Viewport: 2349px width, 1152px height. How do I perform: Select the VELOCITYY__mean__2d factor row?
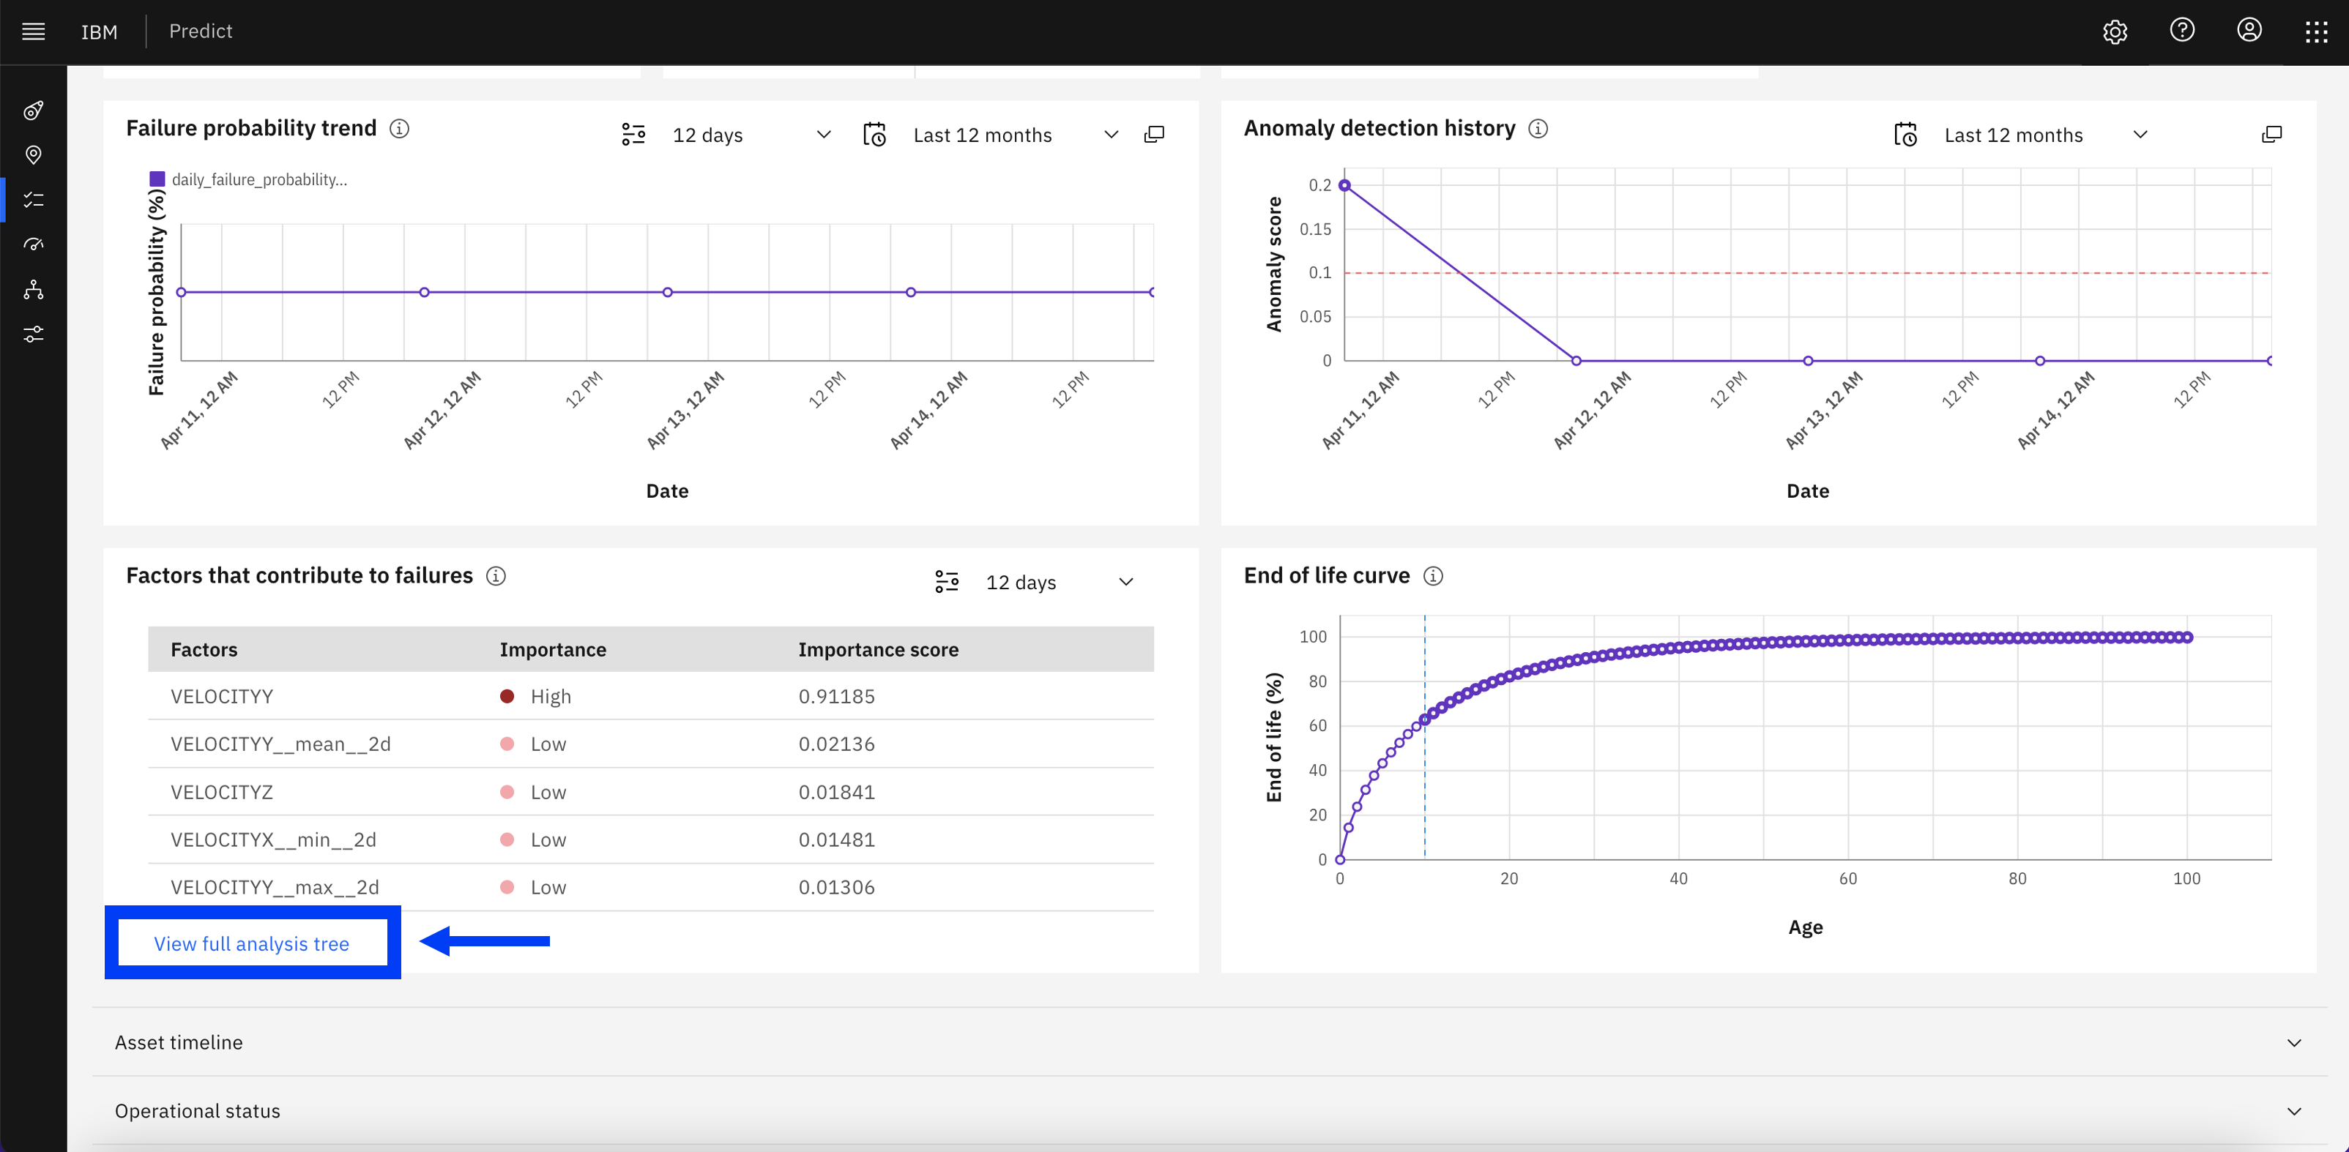[x=651, y=744]
